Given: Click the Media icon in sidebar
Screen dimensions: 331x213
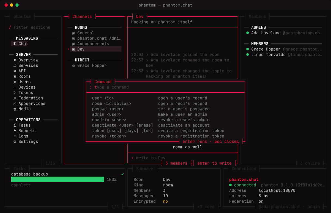Looking at the screenshot, I should pos(15,109).
